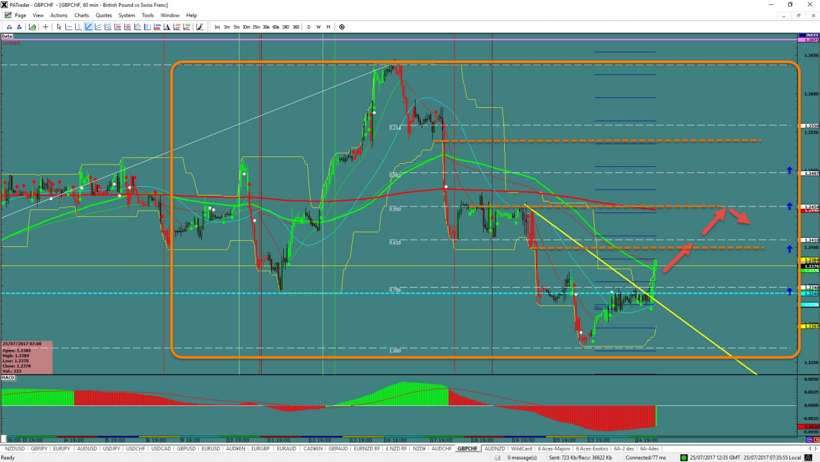Click the pen drawing tool icon
This screenshot has height=462, width=820.
click(199, 26)
